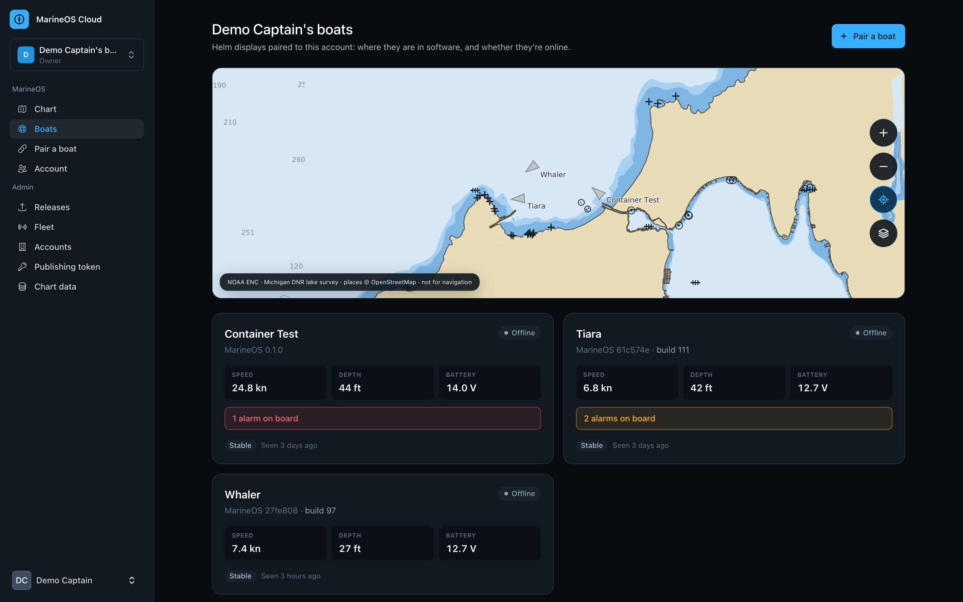
Task: Click the 42 ft depth value
Action: click(x=701, y=388)
